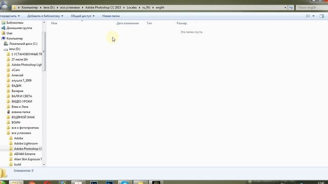Click the navigation pane scrollbar thumb
This screenshot has width=328, height=184.
[x=44, y=51]
